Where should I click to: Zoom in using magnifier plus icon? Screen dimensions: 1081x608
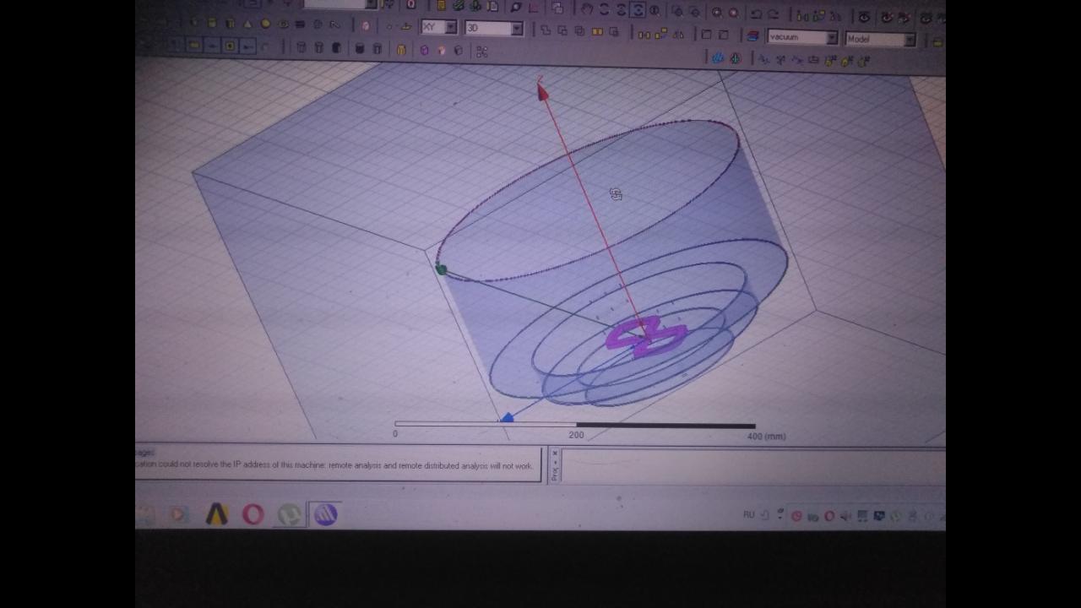tap(716, 13)
